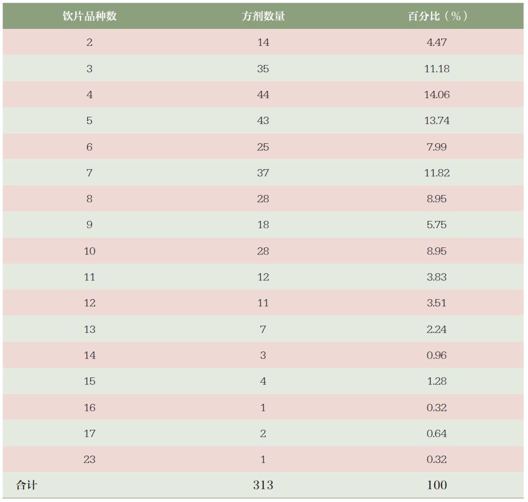Click the 方剂数量 column header
The image size is (528, 502).
[x=263, y=16]
